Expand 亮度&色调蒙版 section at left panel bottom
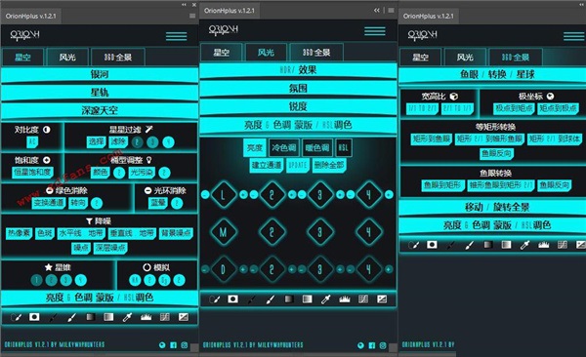586x357 pixels. (x=100, y=297)
